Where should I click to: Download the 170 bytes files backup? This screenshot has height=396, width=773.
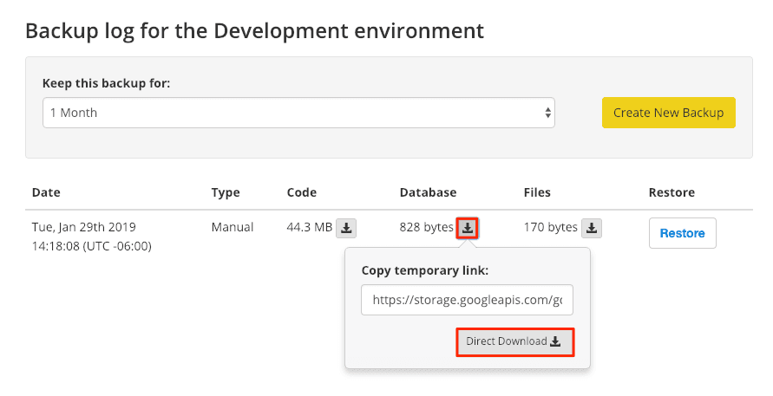(x=592, y=228)
